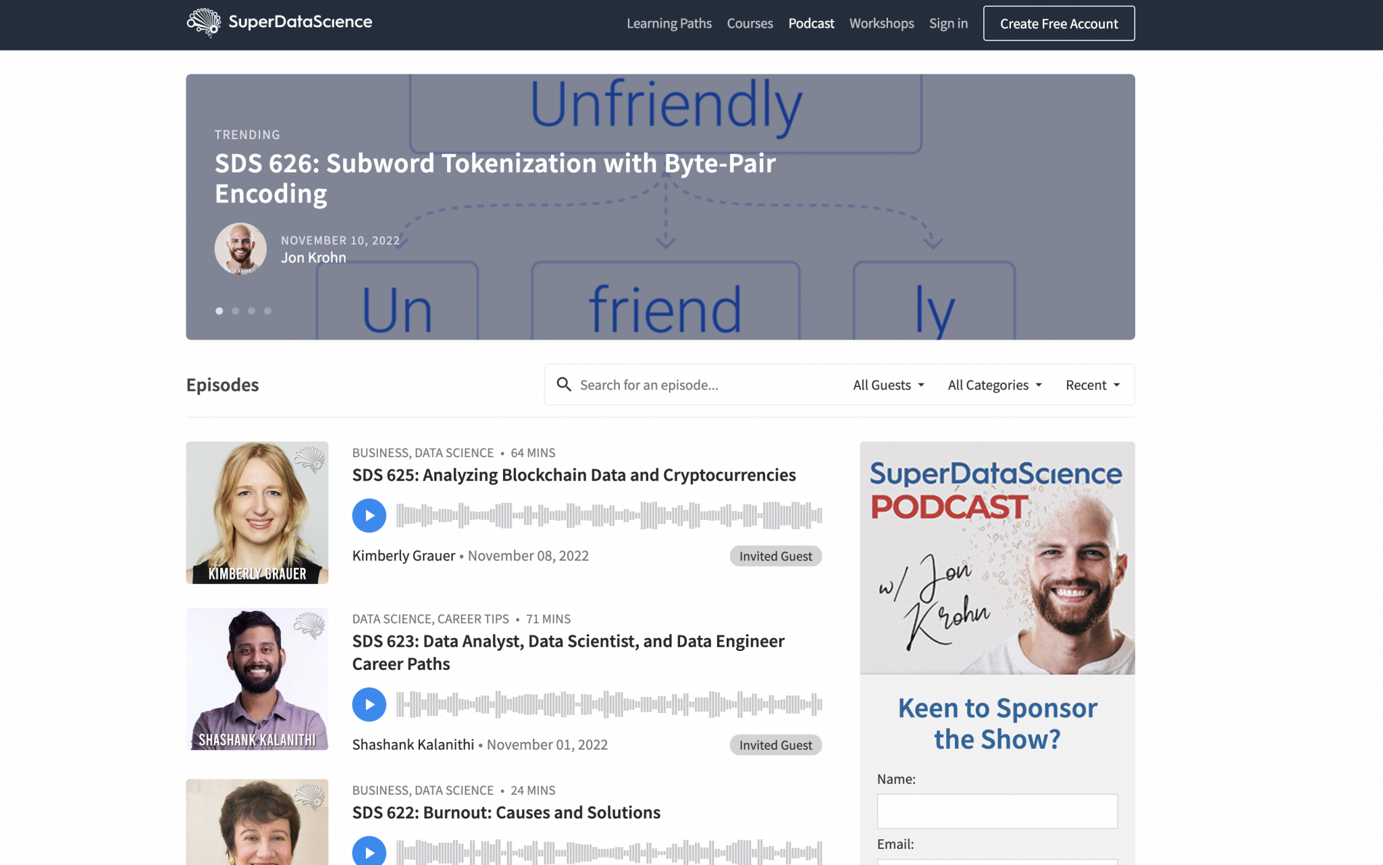Seek in SDS 625 waveform

608,515
